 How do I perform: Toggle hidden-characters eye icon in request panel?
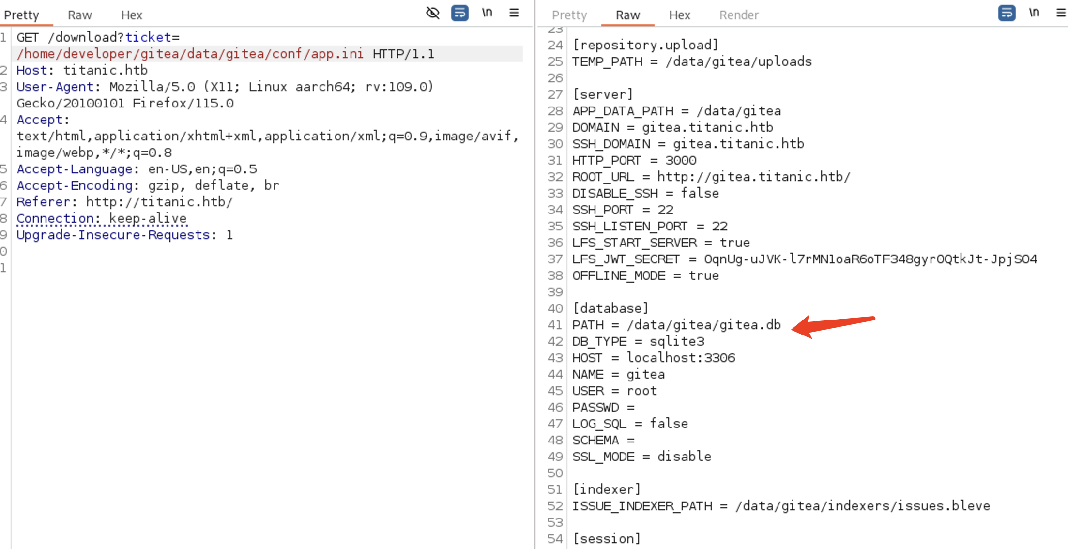pyautogui.click(x=432, y=13)
